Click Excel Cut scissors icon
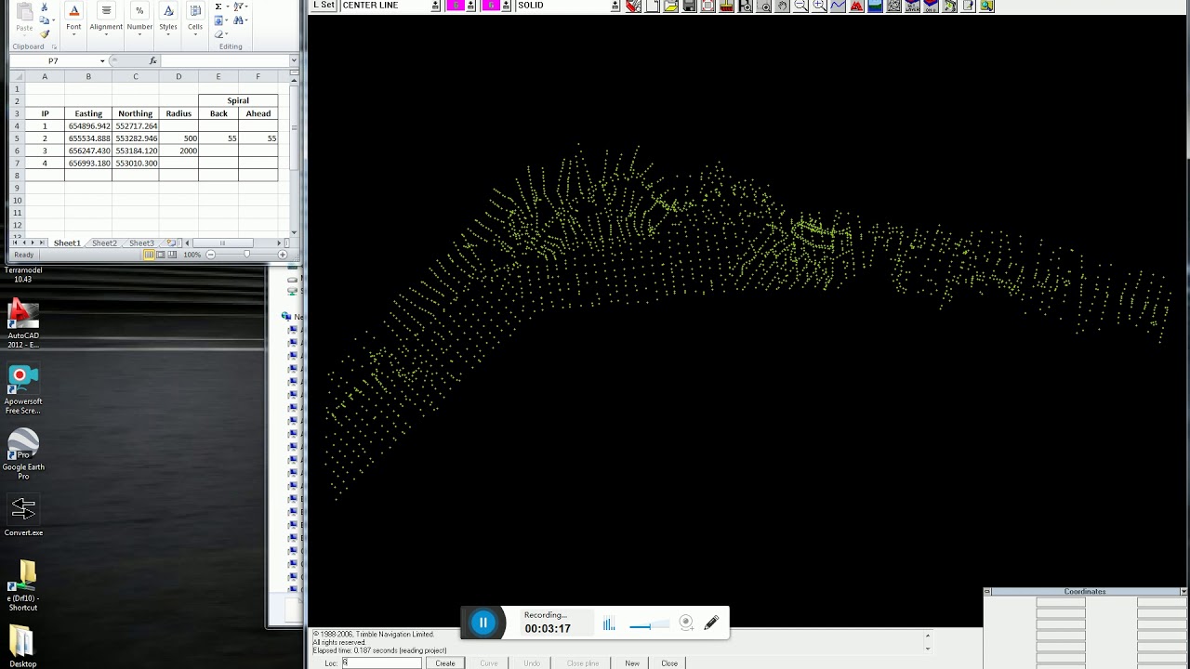 (x=45, y=7)
